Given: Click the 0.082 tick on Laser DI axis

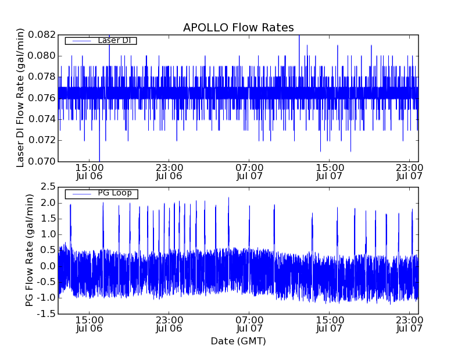Looking at the screenshot, I should tap(42, 35).
